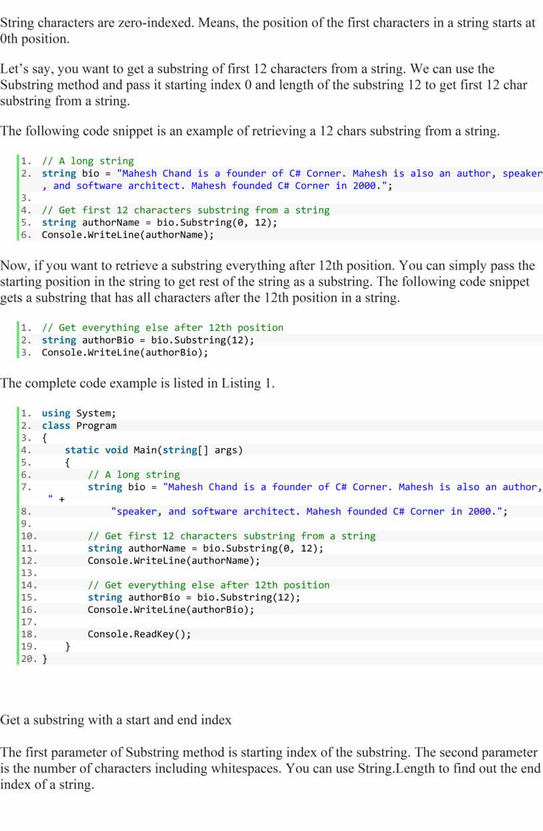Viewport: 543px width, 831px height.
Task: Click the "// A long string" comment in first snippet
Action: (x=87, y=161)
